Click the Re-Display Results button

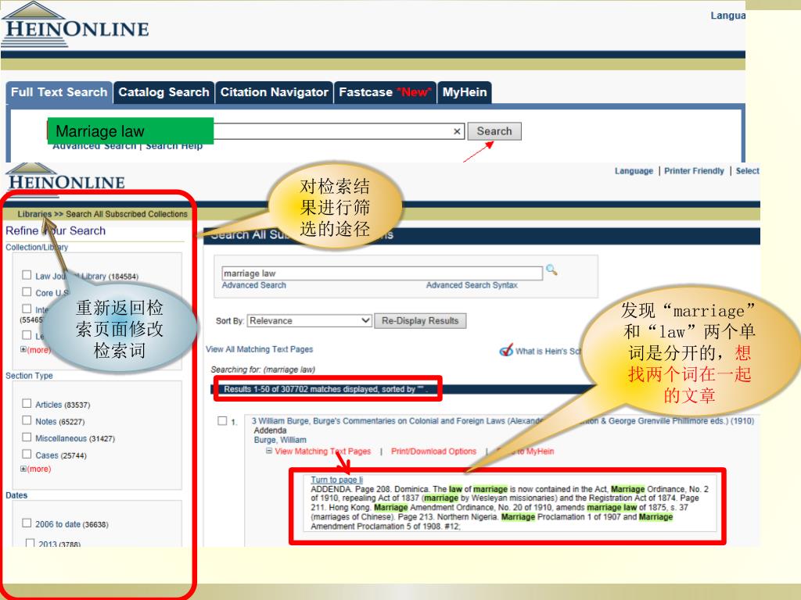[420, 321]
